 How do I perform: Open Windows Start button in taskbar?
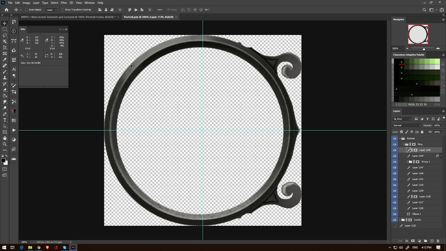(4, 248)
